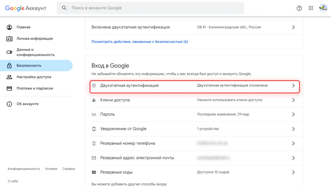Click the envelope icon for Резервный адрес
331x187 pixels.
[94, 158]
